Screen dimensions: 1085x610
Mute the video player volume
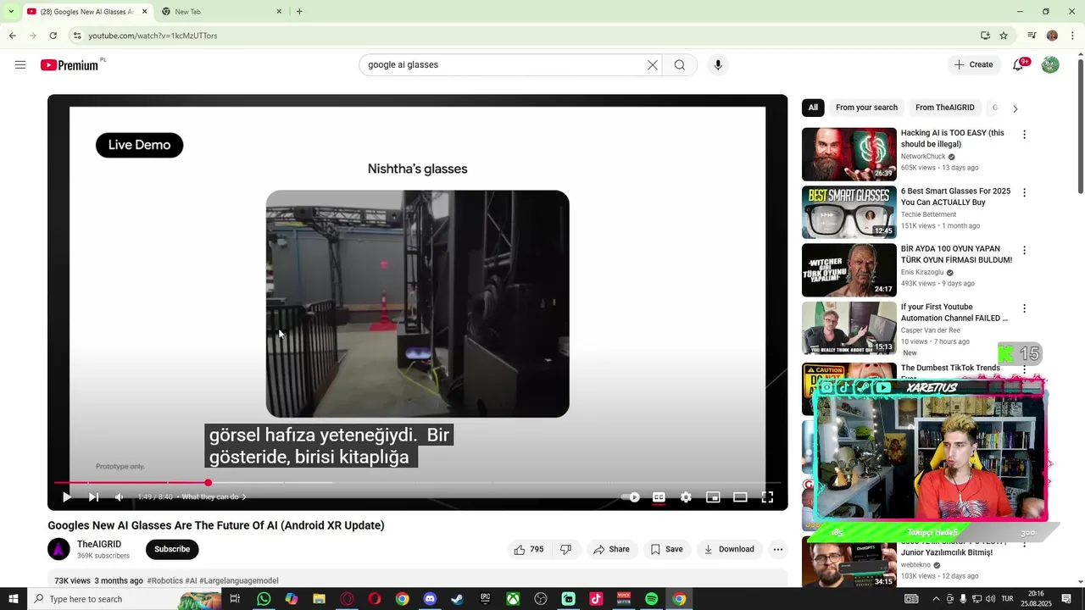[x=120, y=497]
